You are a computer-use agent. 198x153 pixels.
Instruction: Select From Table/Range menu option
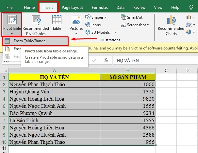(29, 41)
